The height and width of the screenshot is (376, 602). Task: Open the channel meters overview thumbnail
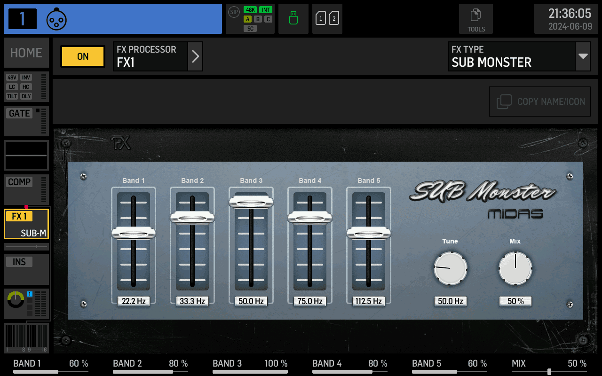(26, 338)
